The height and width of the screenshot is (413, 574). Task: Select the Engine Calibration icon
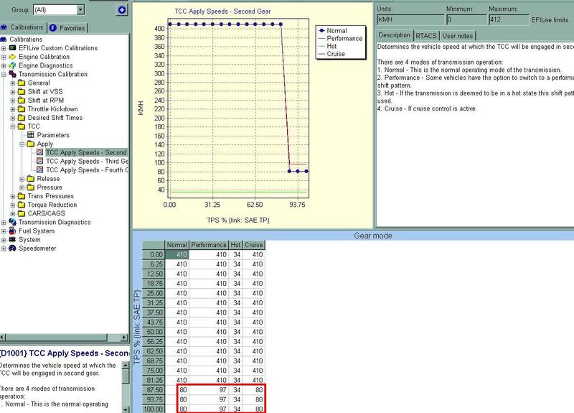pyautogui.click(x=12, y=57)
